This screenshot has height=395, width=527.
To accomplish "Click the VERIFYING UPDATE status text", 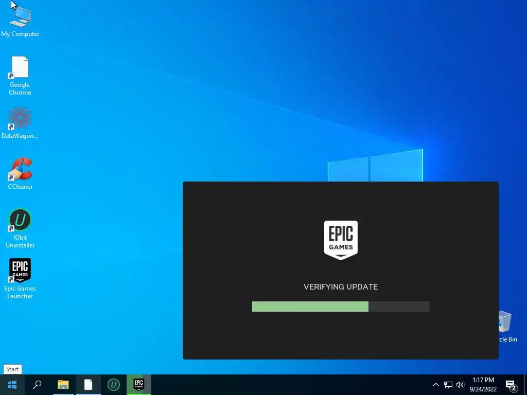I will tap(341, 287).
